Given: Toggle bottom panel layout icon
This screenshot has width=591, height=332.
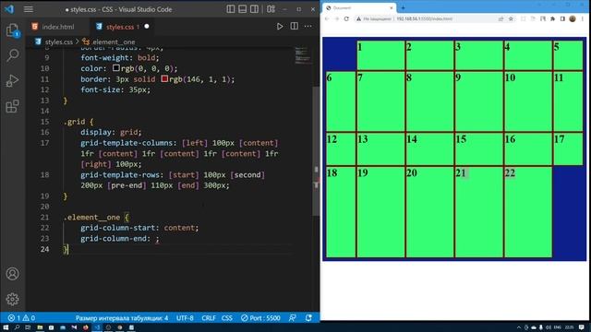Looking at the screenshot, I should [x=242, y=9].
